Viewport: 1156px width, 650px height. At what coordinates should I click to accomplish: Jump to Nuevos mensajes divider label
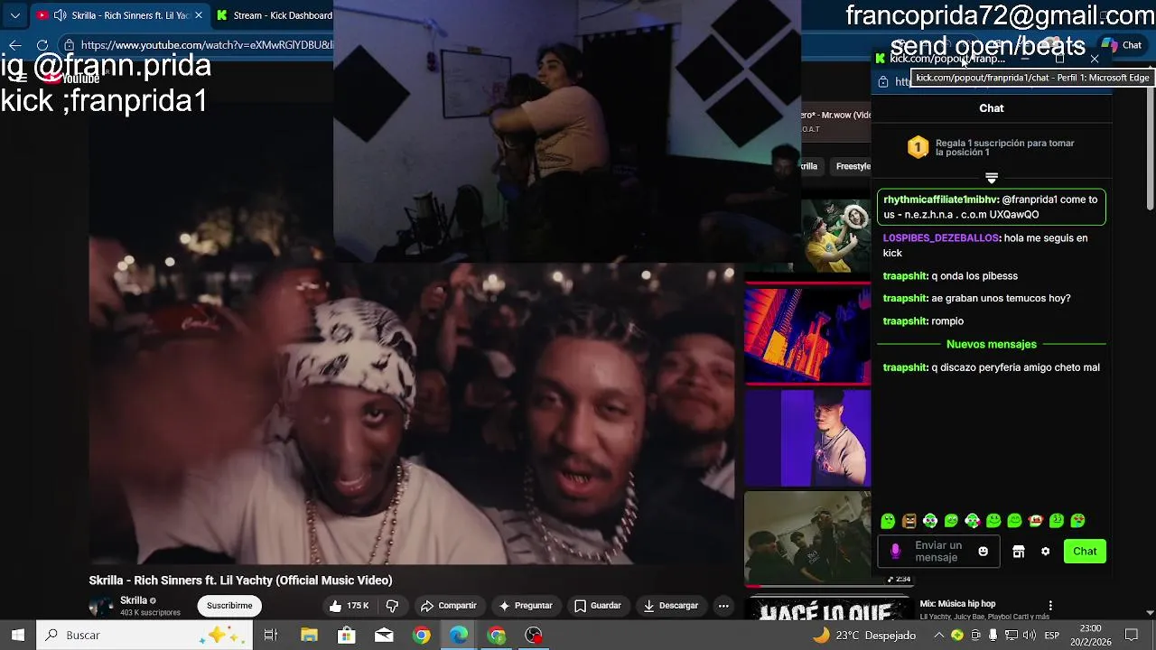point(992,344)
